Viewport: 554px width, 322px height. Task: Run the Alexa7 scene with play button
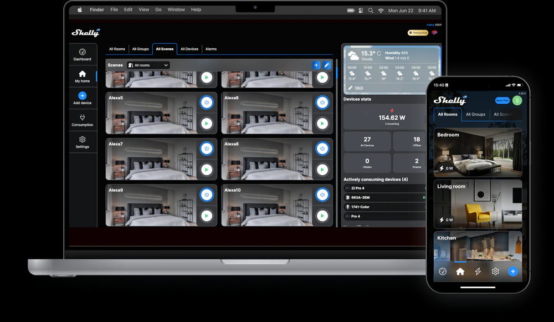pyautogui.click(x=207, y=170)
